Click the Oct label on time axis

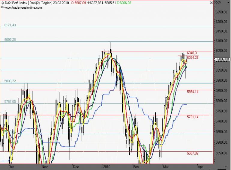11,167
